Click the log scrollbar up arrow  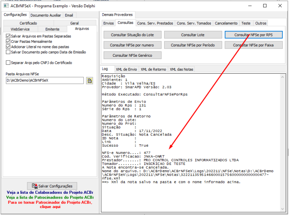282,77
